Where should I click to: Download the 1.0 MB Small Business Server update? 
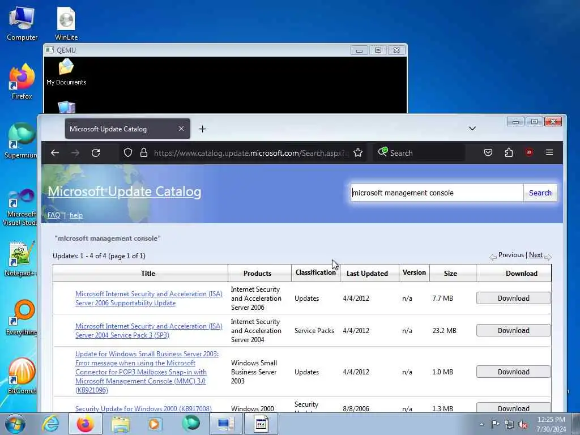(x=513, y=372)
